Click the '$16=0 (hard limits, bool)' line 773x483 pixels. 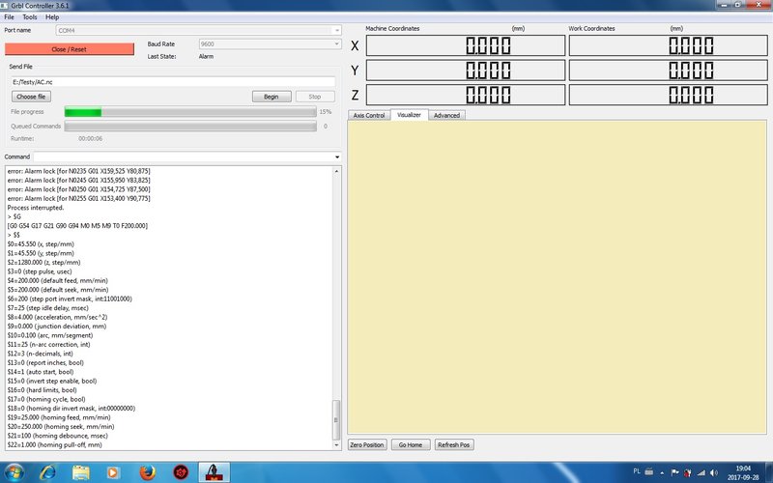42,390
